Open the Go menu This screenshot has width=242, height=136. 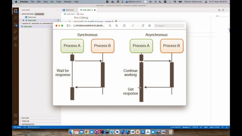pos(52,2)
